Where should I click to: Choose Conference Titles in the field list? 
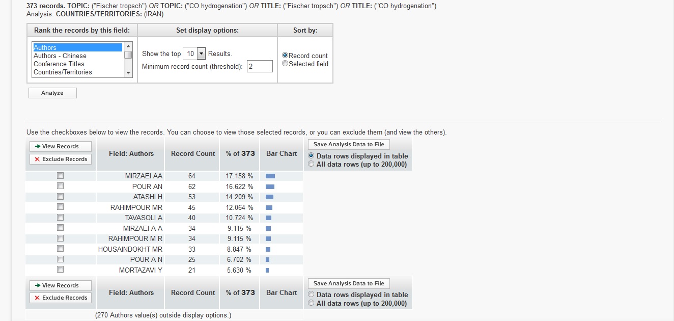(x=59, y=64)
